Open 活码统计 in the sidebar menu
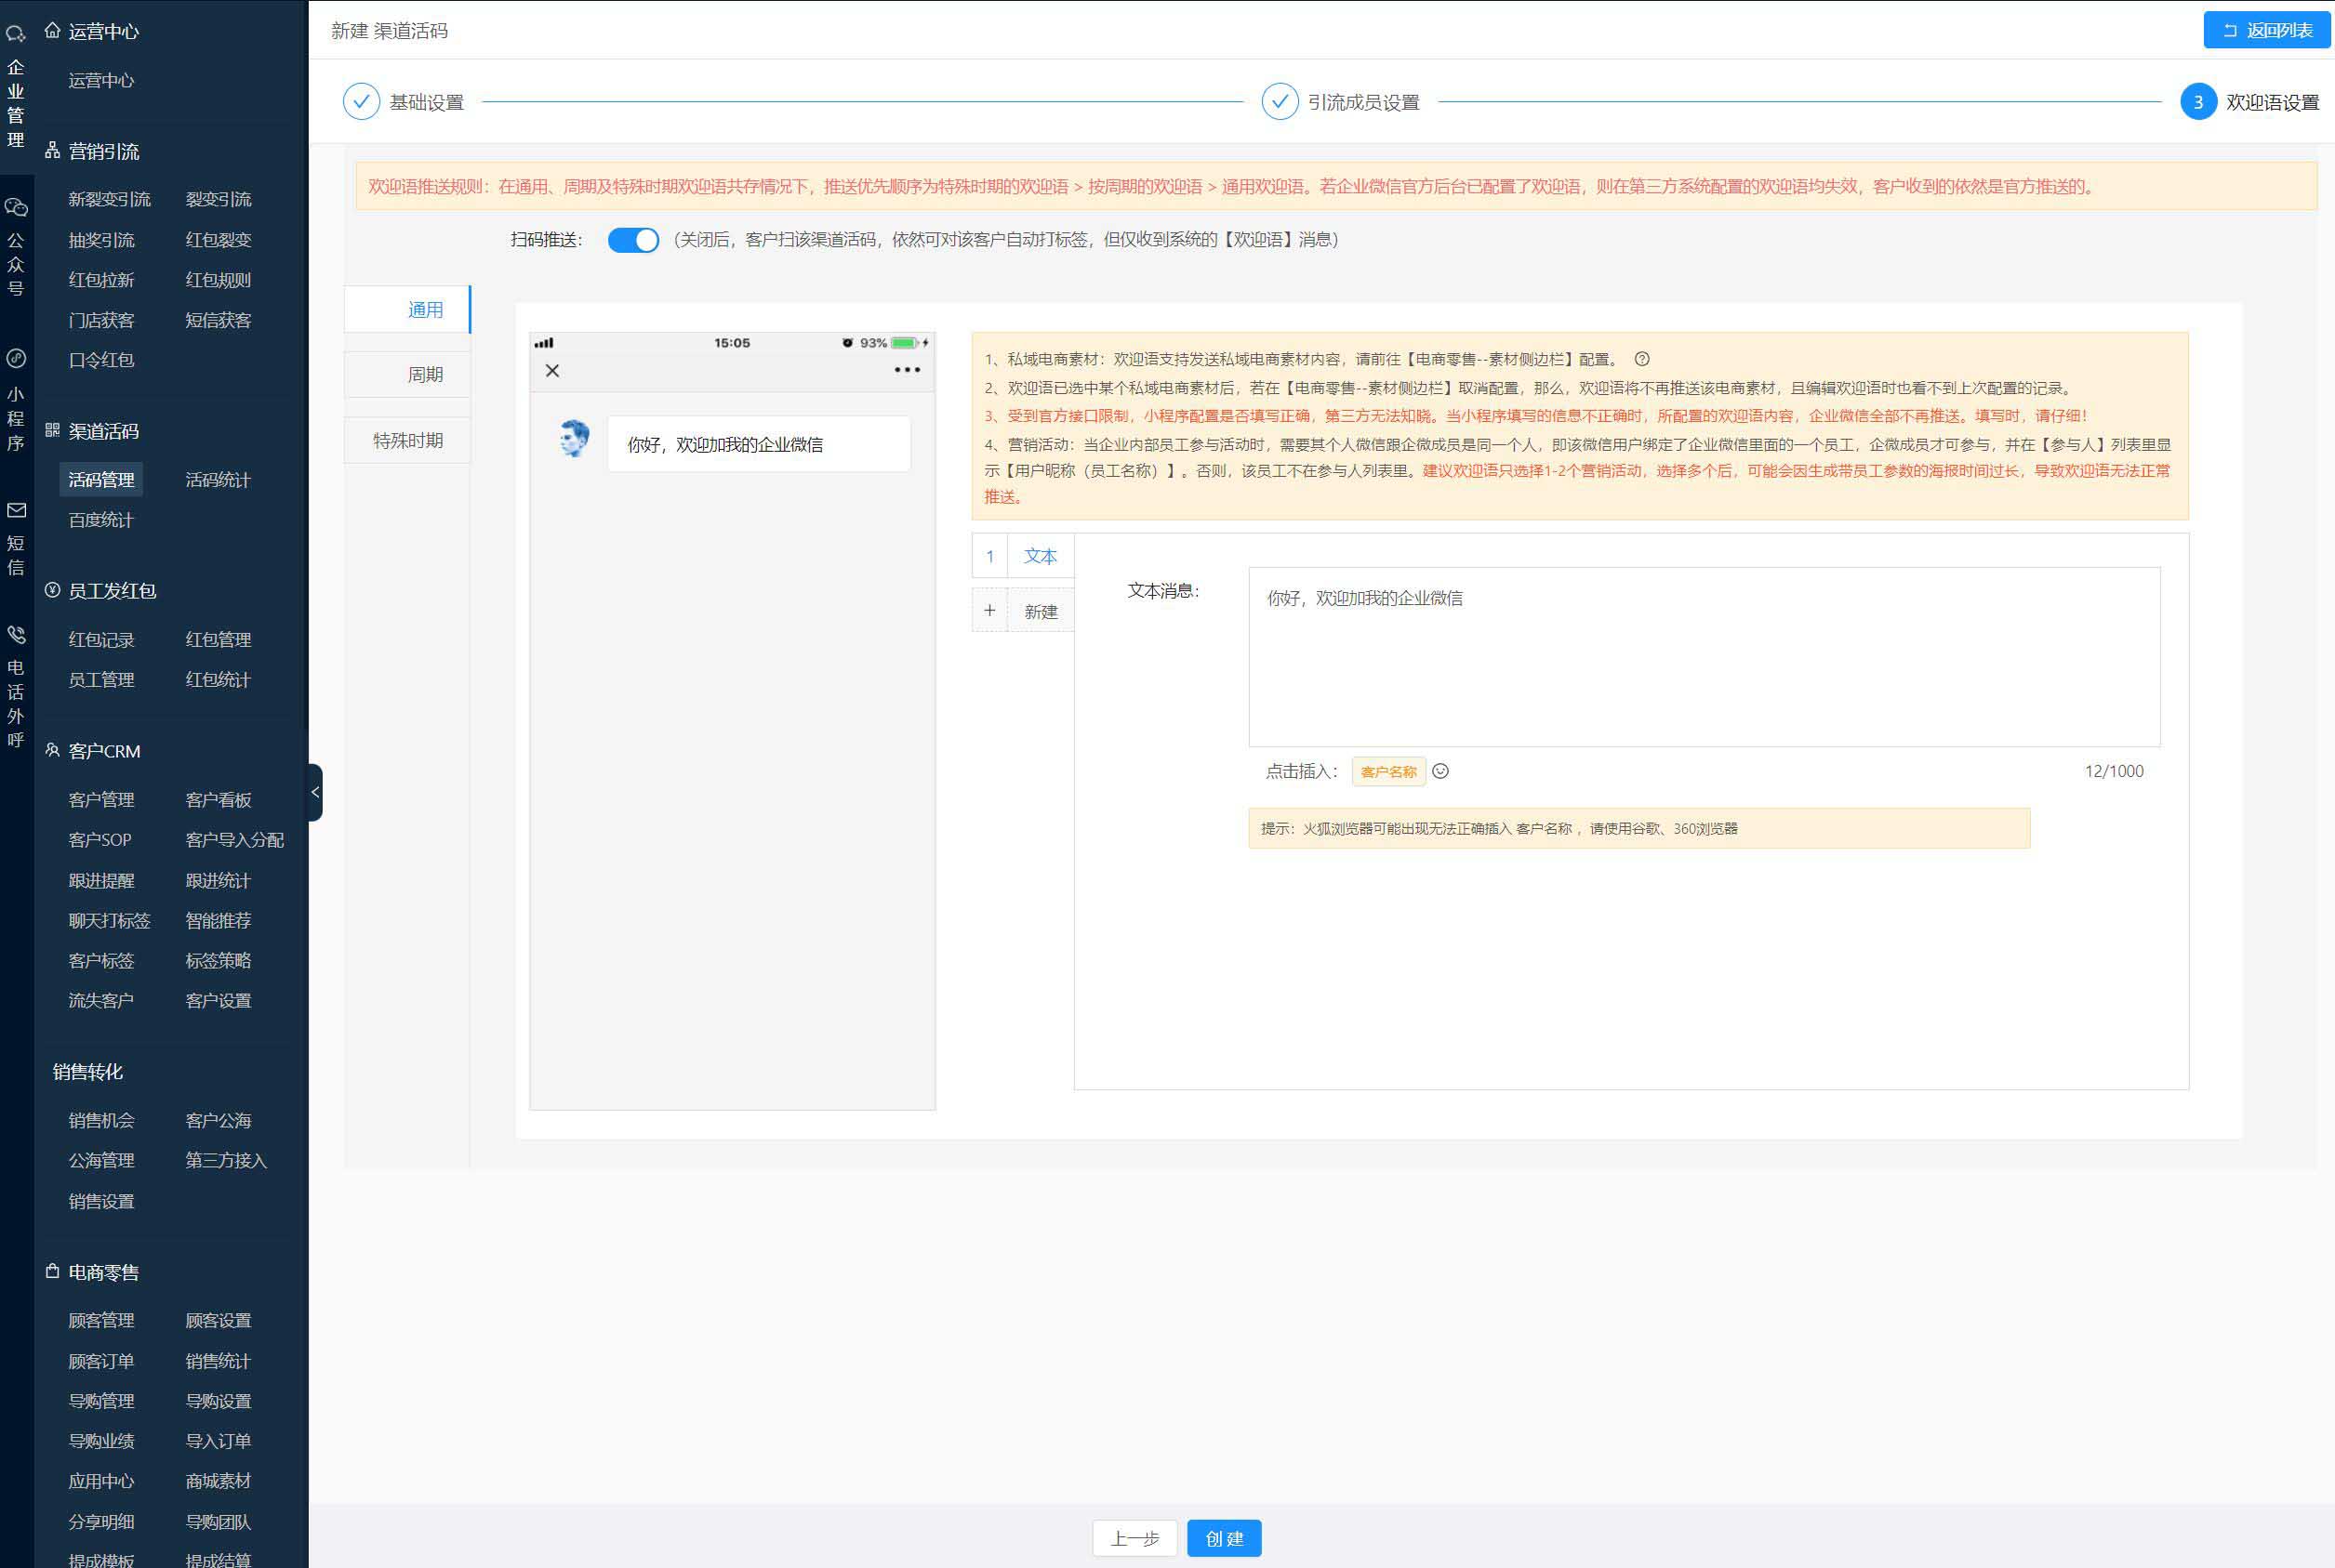 tap(219, 480)
